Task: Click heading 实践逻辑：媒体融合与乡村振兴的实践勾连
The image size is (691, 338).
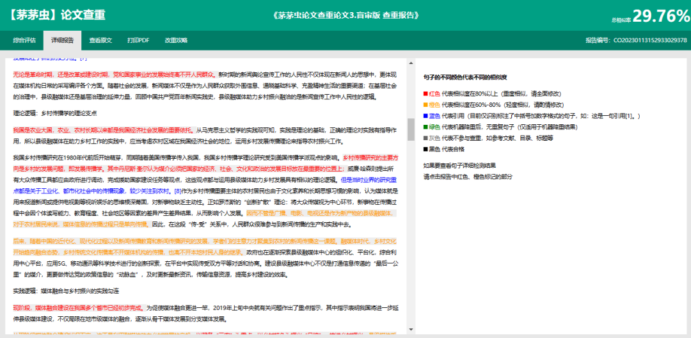Action: click(x=66, y=291)
